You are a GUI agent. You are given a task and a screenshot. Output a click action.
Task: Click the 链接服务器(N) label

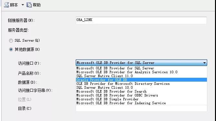(x=21, y=20)
